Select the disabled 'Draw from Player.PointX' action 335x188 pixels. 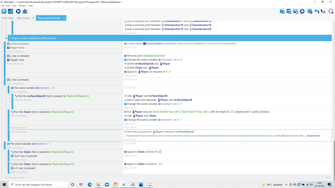coord(222,136)
